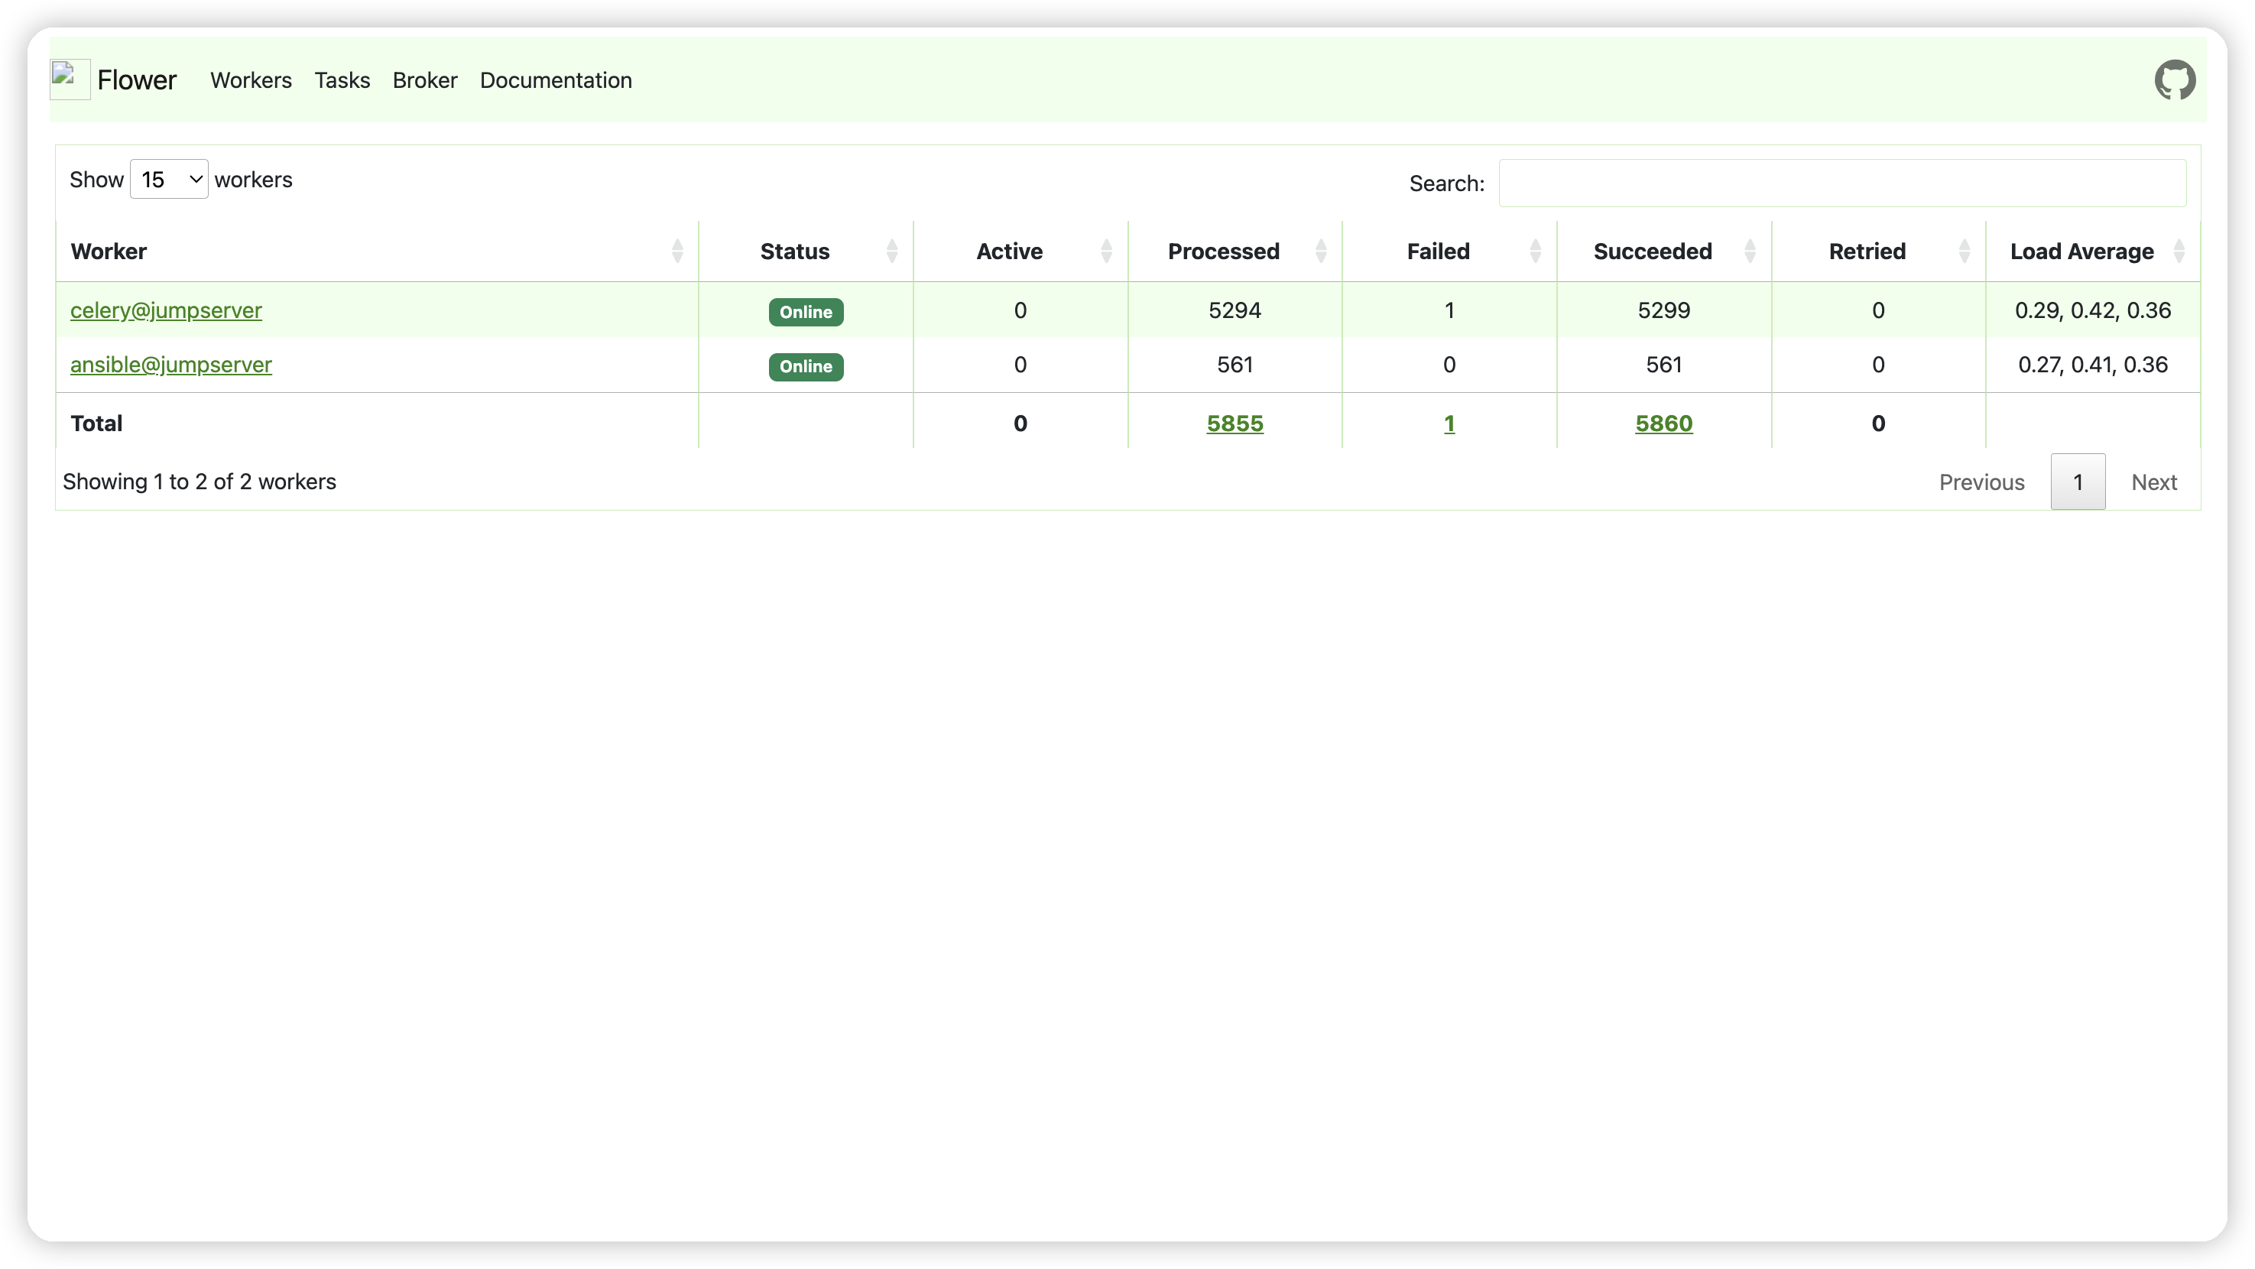The height and width of the screenshot is (1269, 2255).
Task: Click Online badge for ansible@jumpserver
Action: [806, 367]
